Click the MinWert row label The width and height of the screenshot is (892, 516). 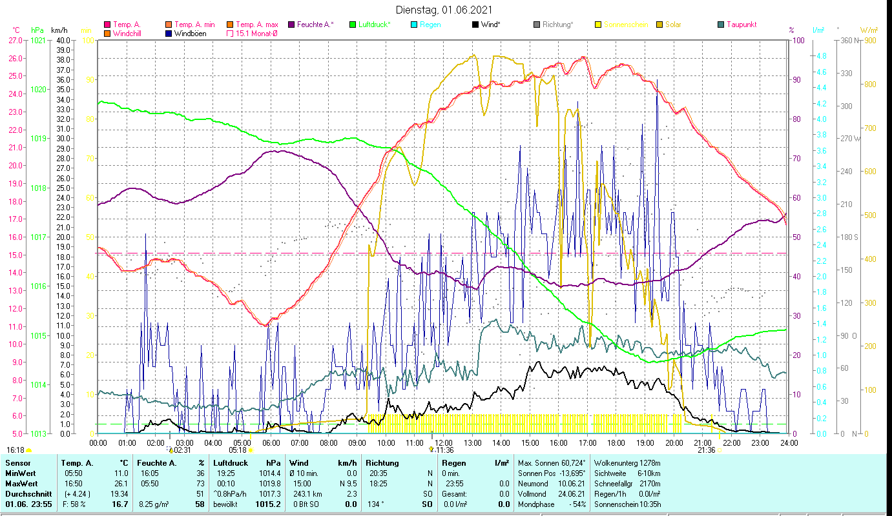coord(21,473)
